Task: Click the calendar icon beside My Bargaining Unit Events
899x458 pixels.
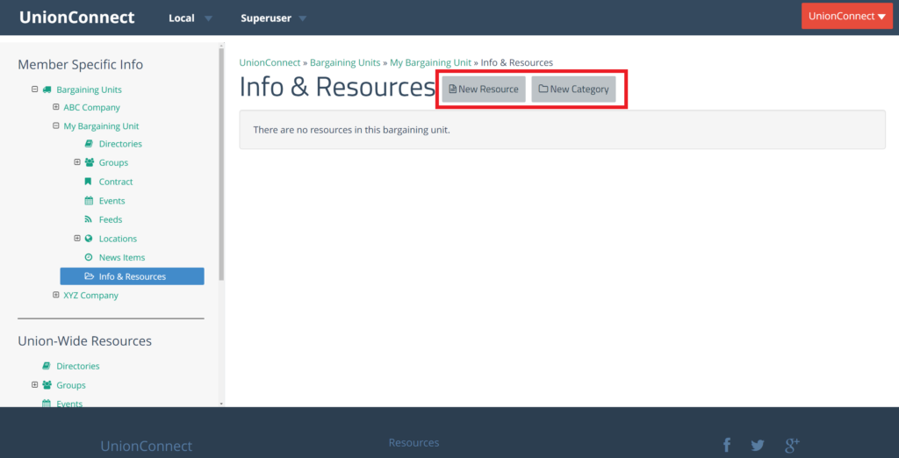Action: [89, 201]
